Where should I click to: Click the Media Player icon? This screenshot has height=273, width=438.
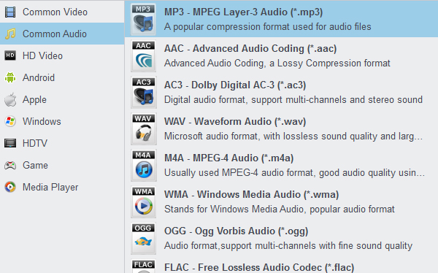tap(10, 187)
